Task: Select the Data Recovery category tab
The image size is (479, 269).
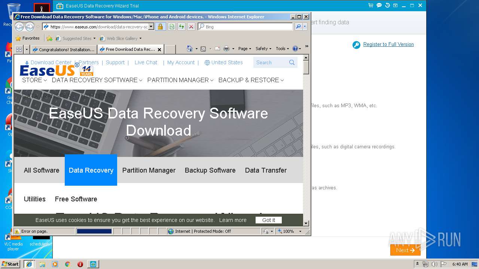Action: tap(91, 170)
